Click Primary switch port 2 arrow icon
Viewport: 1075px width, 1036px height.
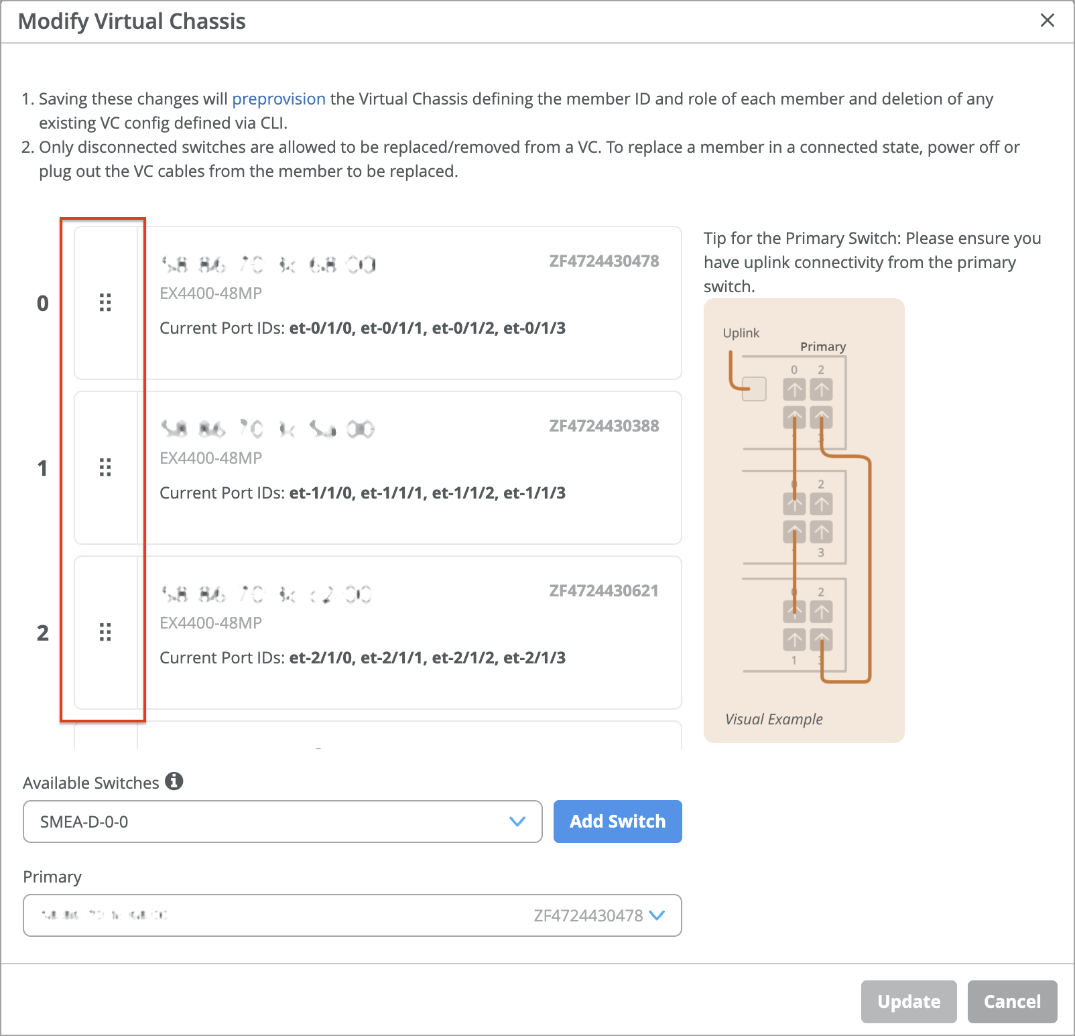[x=822, y=389]
